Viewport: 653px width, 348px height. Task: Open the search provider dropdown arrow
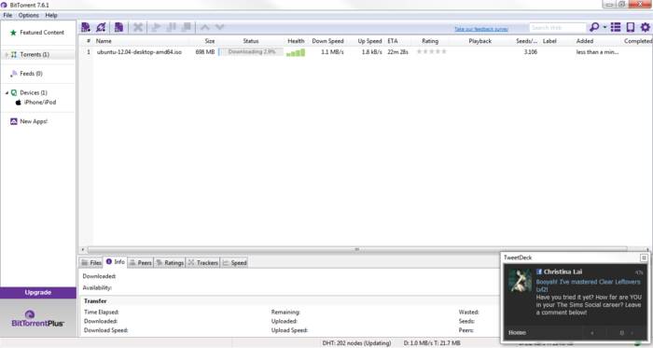coord(604,27)
